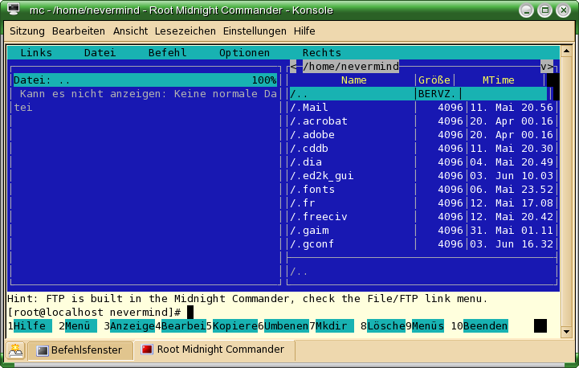Open Midnight Commander Datei menu
Image resolution: width=579 pixels, height=368 pixels.
click(100, 53)
